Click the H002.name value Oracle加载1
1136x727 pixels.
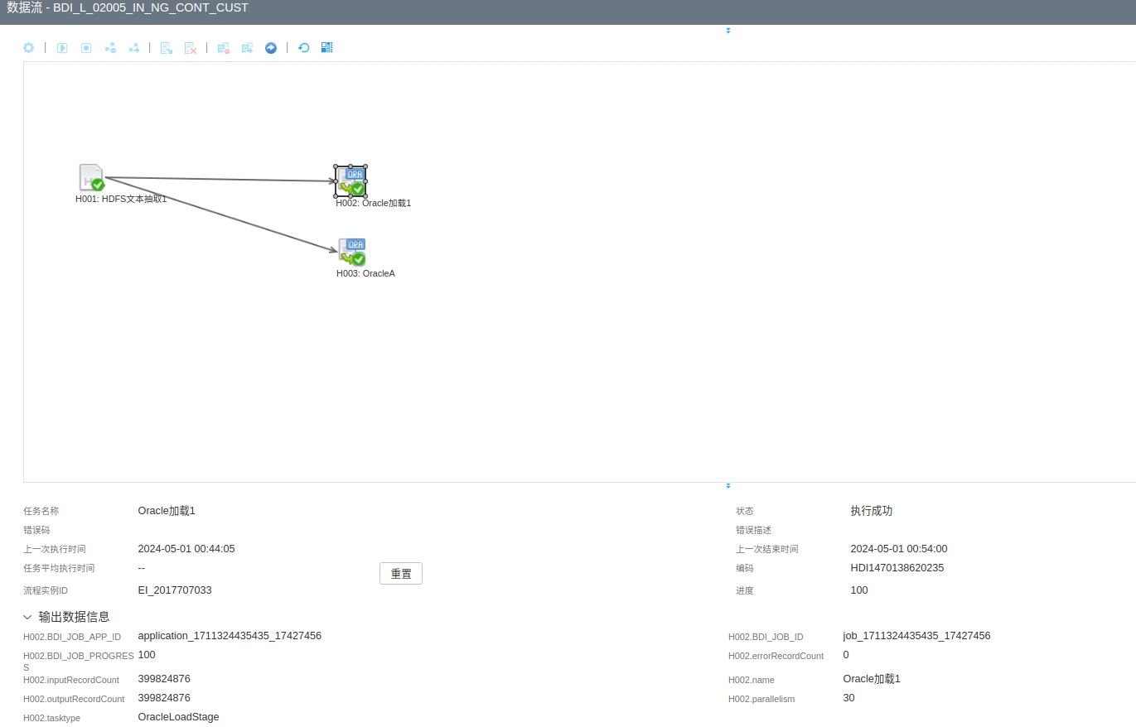click(x=872, y=679)
